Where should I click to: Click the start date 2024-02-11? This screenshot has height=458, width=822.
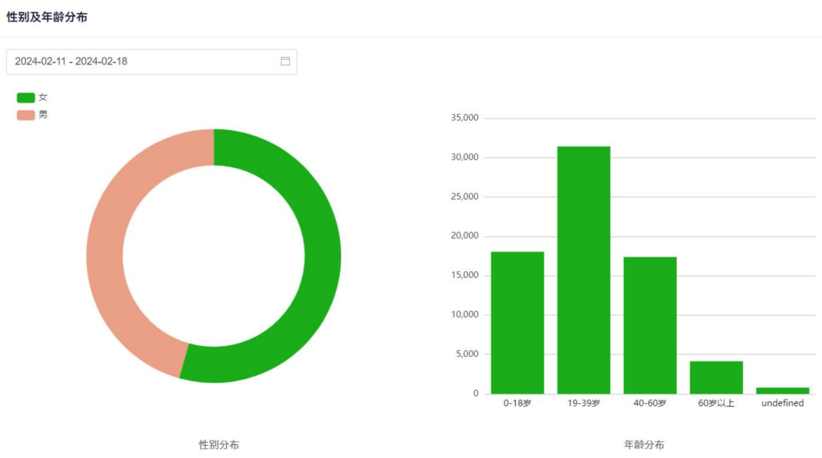point(40,62)
